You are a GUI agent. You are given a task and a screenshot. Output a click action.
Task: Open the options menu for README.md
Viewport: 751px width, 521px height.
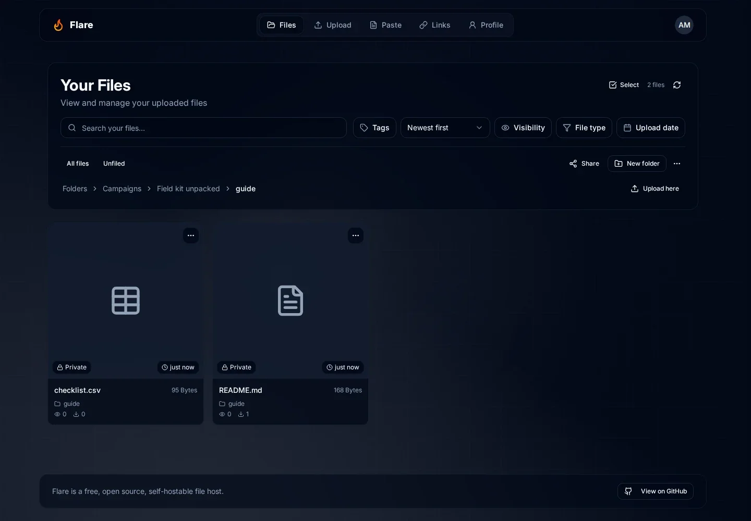click(x=356, y=235)
